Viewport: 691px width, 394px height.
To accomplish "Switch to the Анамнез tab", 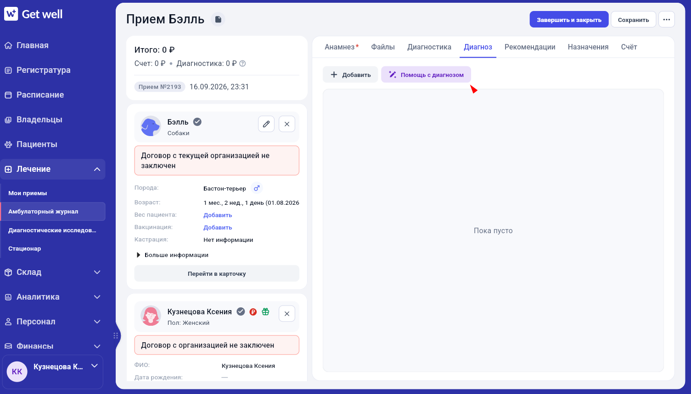I will [342, 47].
